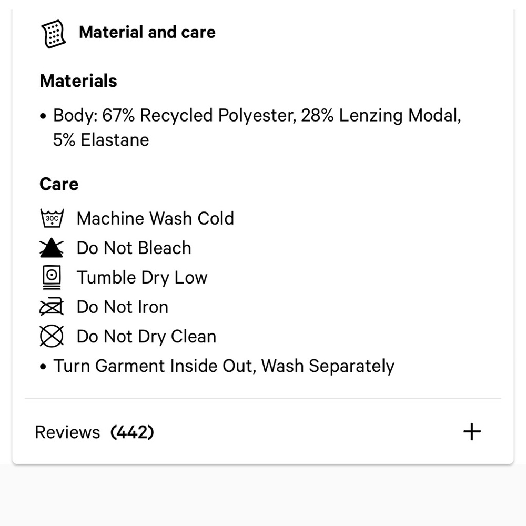Click the Material and care heading
Viewport: 526px width, 526px height.
point(147,32)
